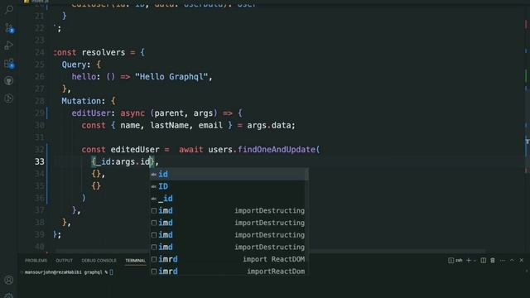Click on 'findOneAndUpdate' method call
The height and width of the screenshot is (298, 530).
point(277,149)
